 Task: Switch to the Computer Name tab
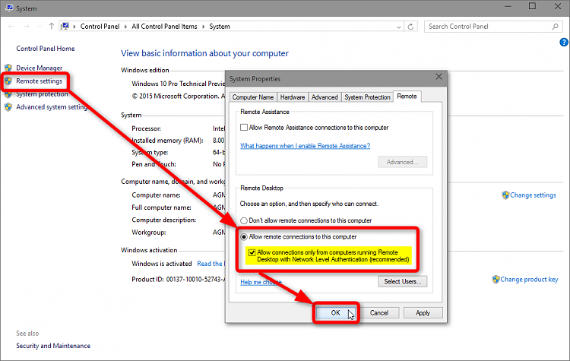(x=253, y=97)
